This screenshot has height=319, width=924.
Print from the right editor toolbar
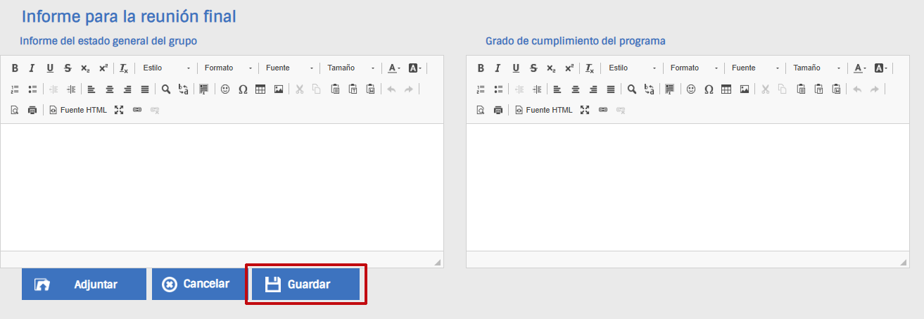pyautogui.click(x=498, y=111)
